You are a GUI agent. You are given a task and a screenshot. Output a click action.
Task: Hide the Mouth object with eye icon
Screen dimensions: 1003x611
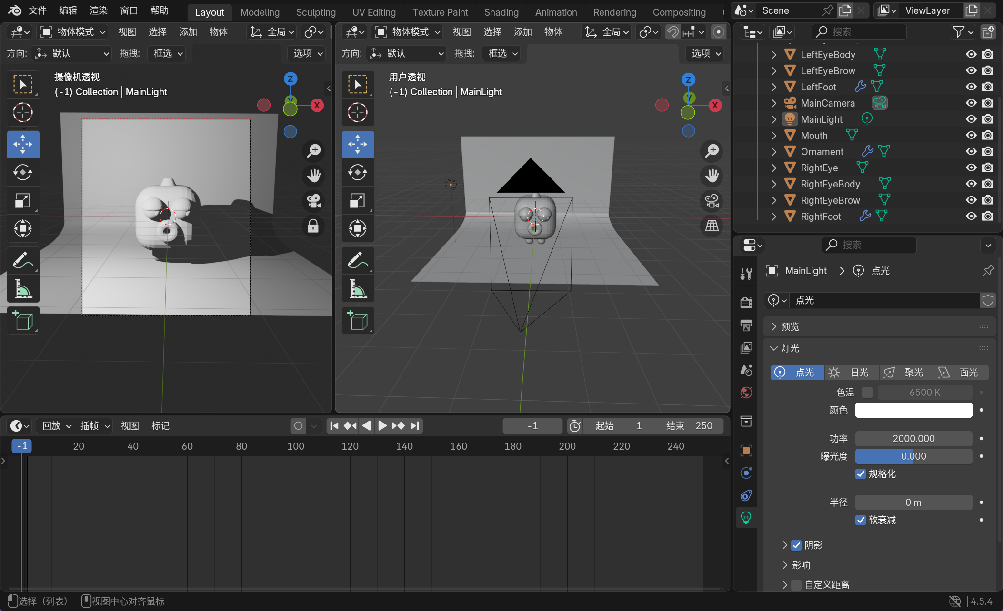pos(971,136)
